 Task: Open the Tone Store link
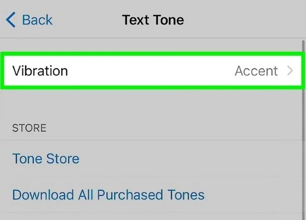click(x=46, y=159)
